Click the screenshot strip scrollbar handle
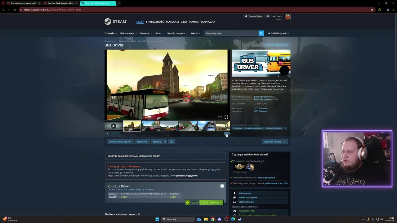 click(115, 133)
